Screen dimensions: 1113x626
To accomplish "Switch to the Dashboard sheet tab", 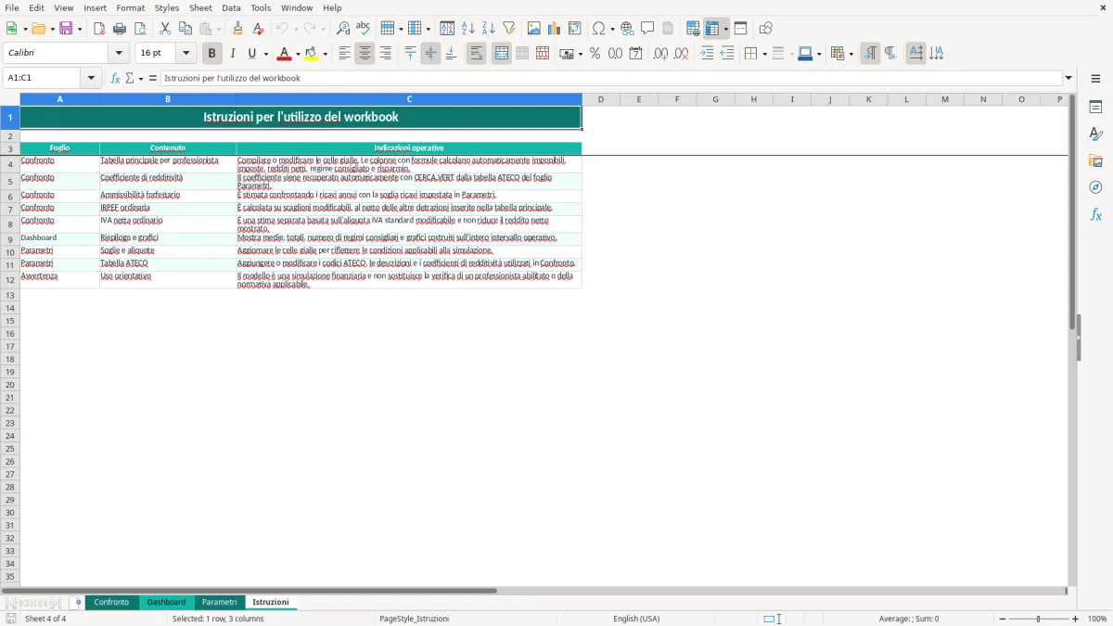I will 166,602.
